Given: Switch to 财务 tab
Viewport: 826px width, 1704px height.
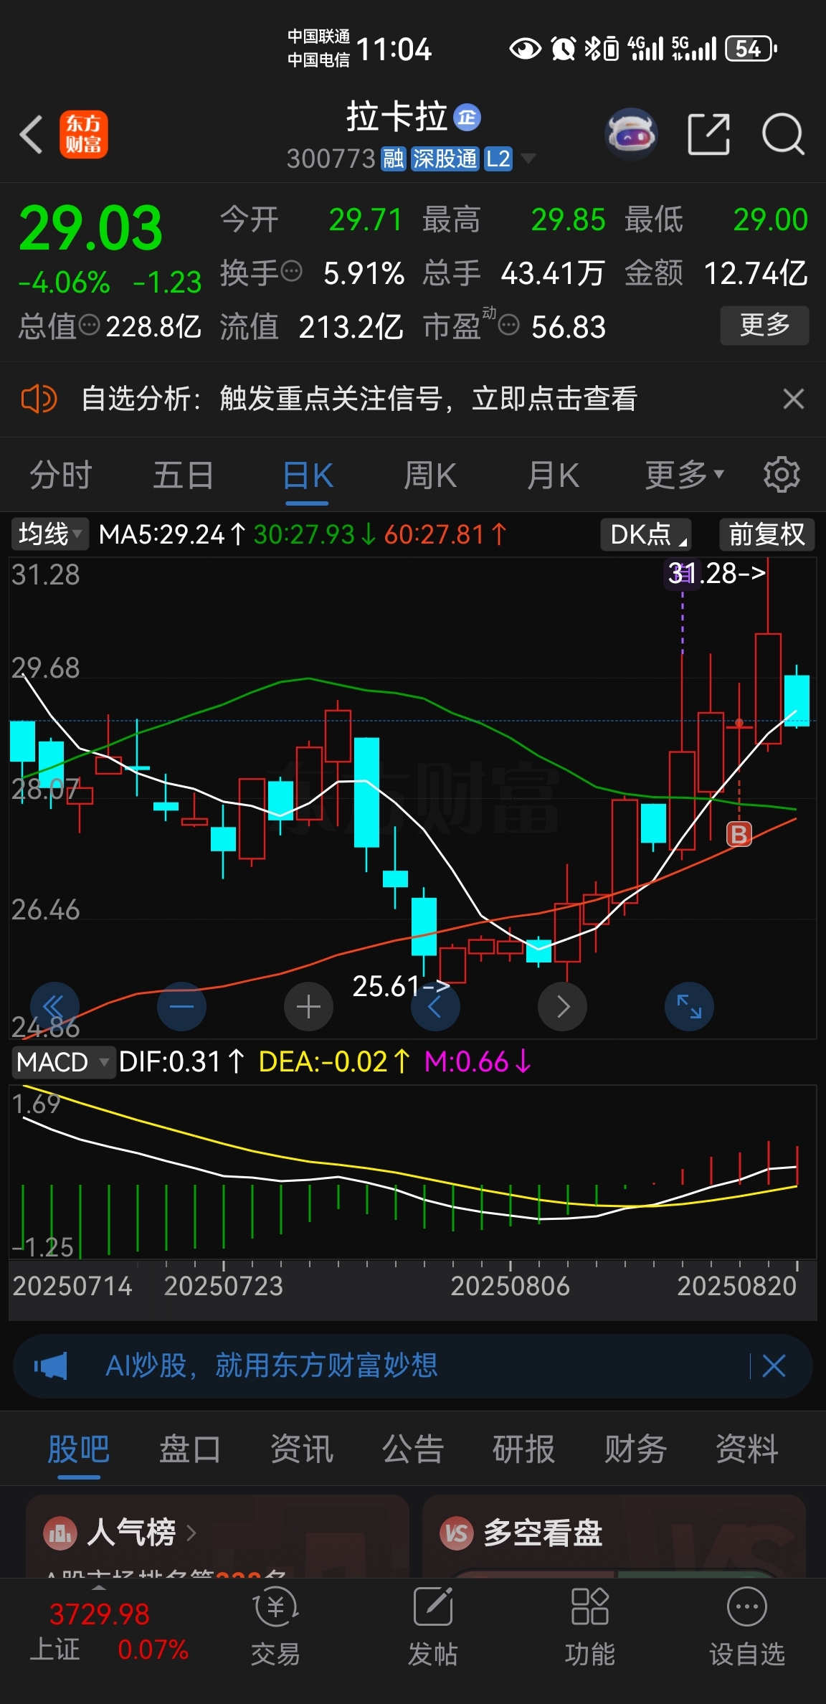Looking at the screenshot, I should coord(636,1449).
